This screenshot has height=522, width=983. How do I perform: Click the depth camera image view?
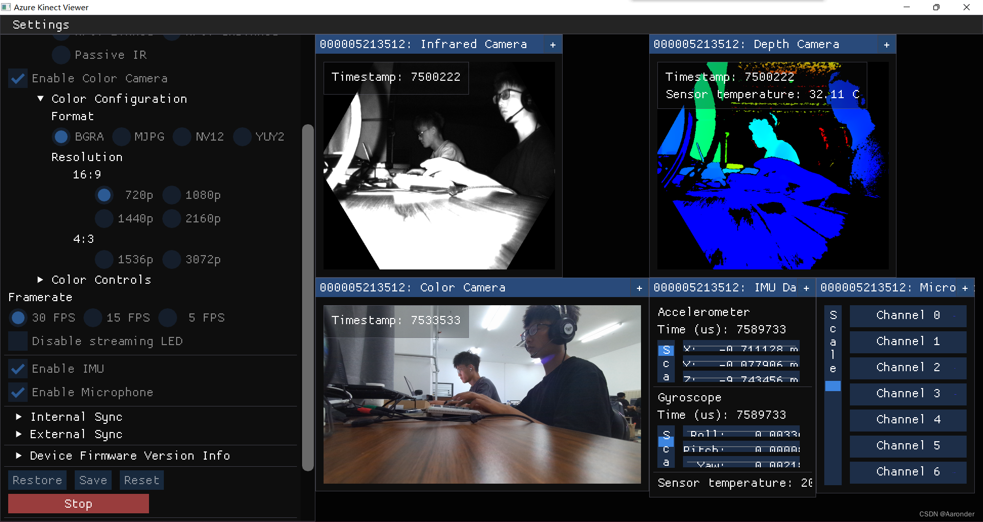click(x=773, y=166)
